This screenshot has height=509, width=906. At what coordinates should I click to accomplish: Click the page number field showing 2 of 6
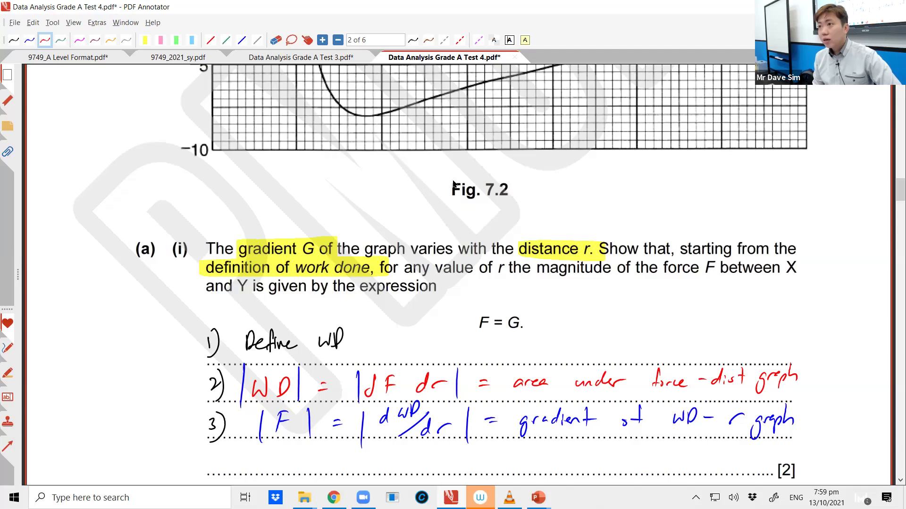click(x=375, y=40)
